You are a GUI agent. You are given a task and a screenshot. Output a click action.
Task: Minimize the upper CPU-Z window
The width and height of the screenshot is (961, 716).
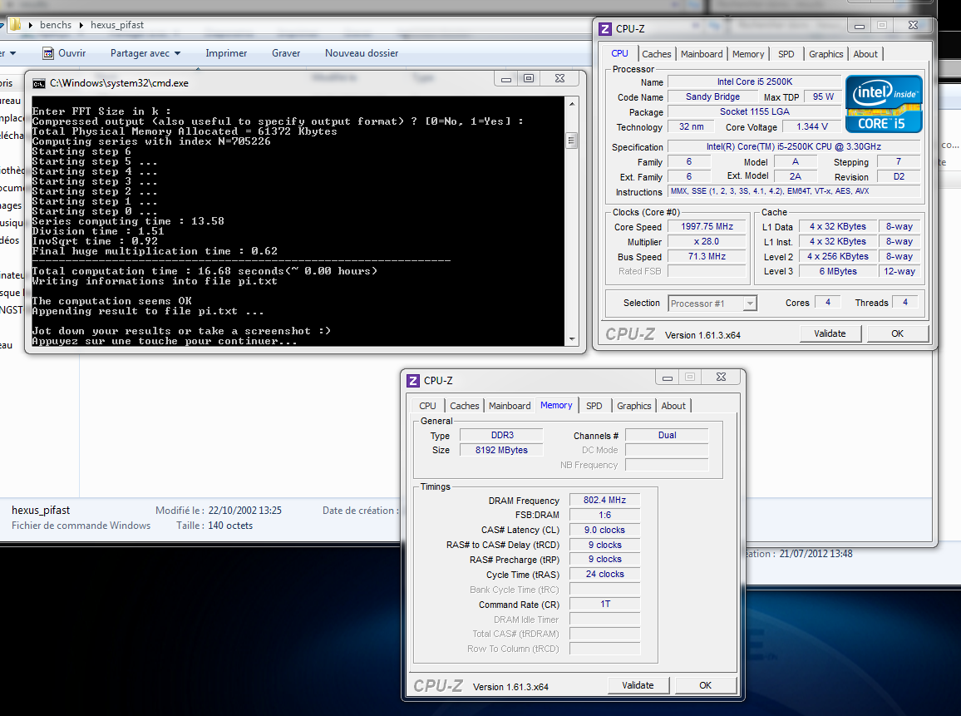pyautogui.click(x=860, y=25)
